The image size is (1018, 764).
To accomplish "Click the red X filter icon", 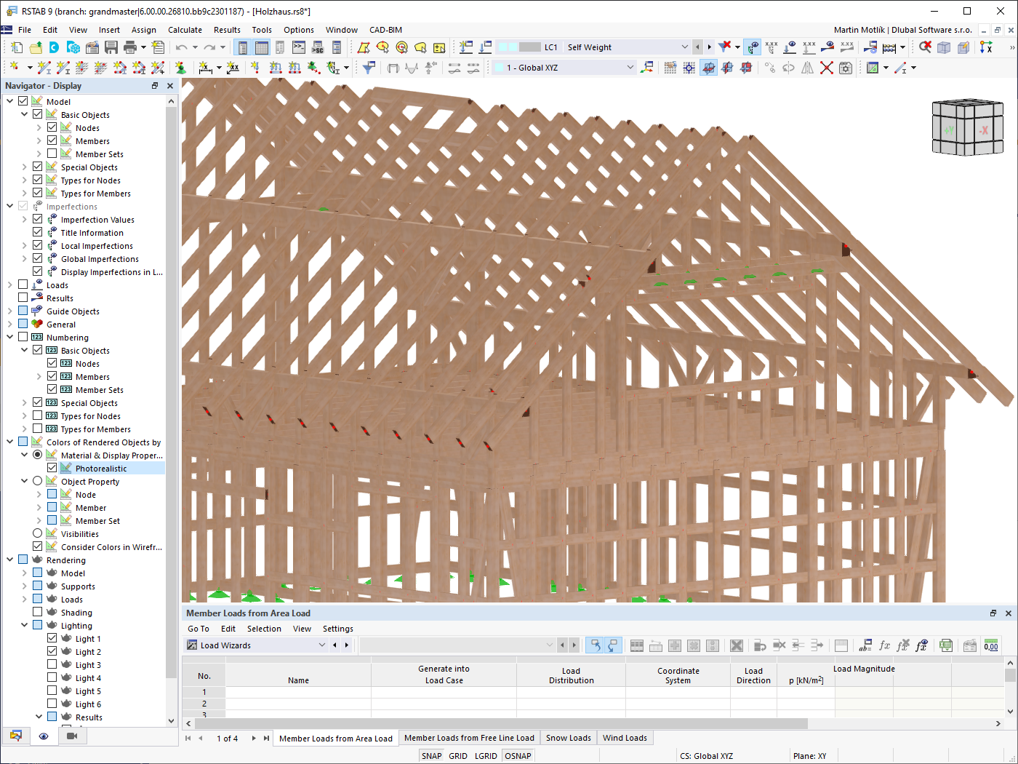I will [x=725, y=47].
